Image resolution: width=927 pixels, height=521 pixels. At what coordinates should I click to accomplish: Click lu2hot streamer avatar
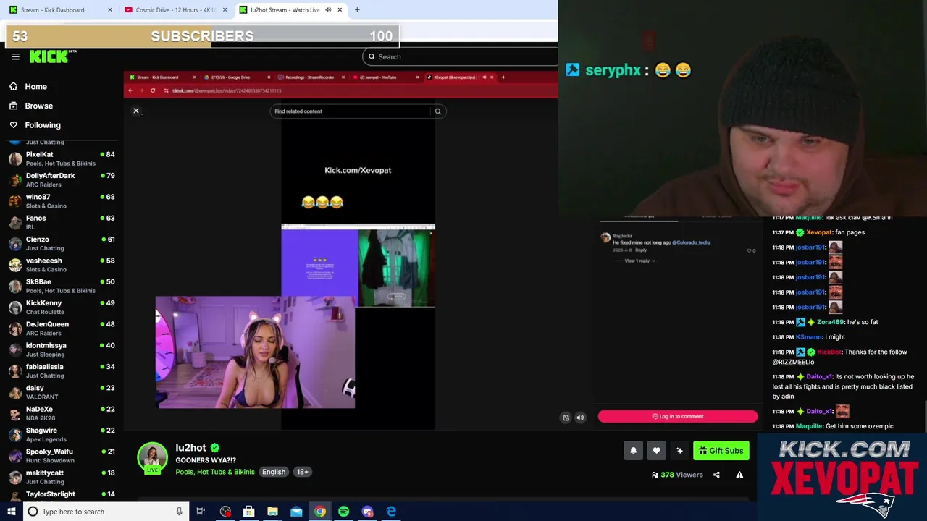coord(152,457)
